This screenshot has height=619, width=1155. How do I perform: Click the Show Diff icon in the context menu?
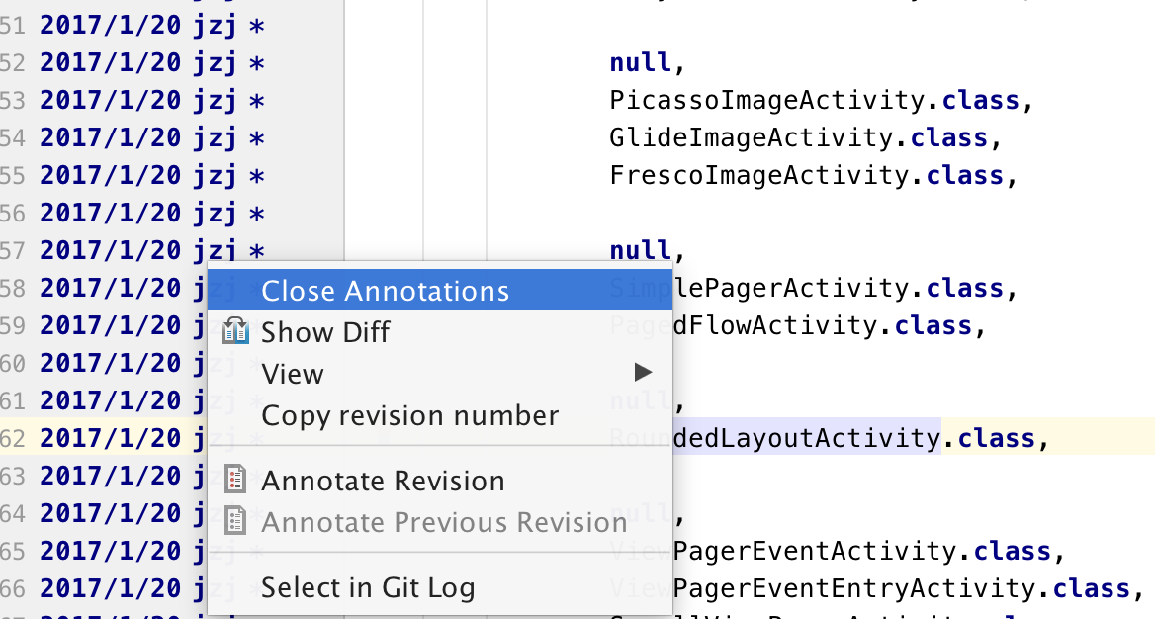click(235, 331)
